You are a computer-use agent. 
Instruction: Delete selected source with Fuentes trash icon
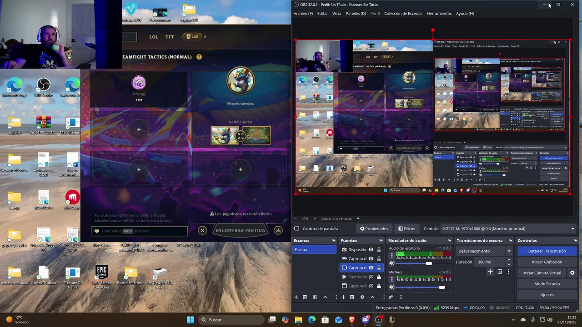pyautogui.click(x=352, y=297)
